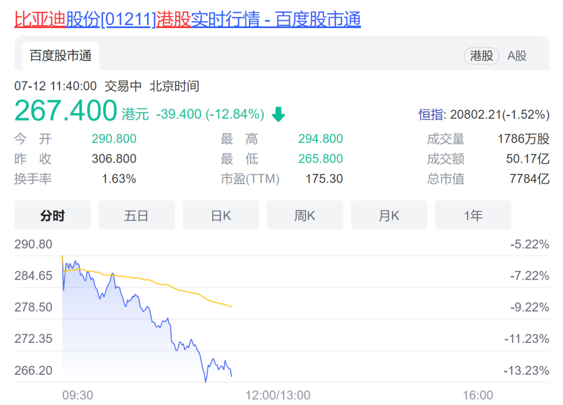Screen dimensions: 563x405
Task: Select the 分时 chart tab
Action: (x=52, y=215)
